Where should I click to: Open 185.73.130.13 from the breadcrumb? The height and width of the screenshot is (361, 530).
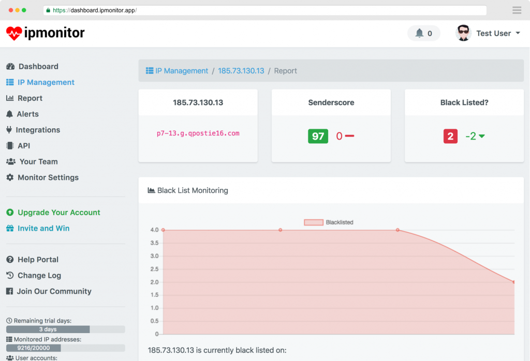point(241,71)
